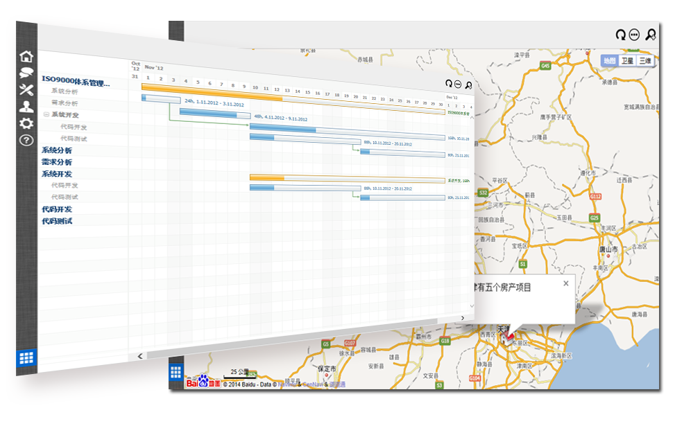Click the 道道通 link in map footer
Screen dimensions: 675x426
tap(337, 384)
